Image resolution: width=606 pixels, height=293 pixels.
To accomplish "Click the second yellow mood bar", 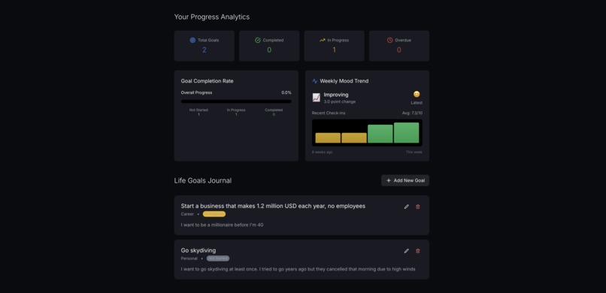I will click(354, 137).
